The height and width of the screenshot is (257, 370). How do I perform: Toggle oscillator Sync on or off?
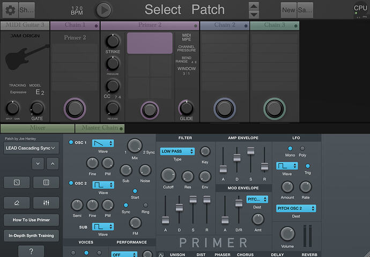coord(125,205)
